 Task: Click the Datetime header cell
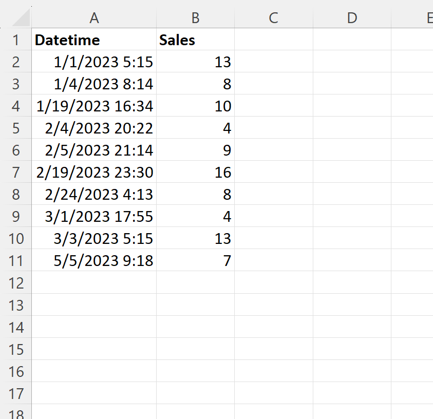[x=94, y=40]
